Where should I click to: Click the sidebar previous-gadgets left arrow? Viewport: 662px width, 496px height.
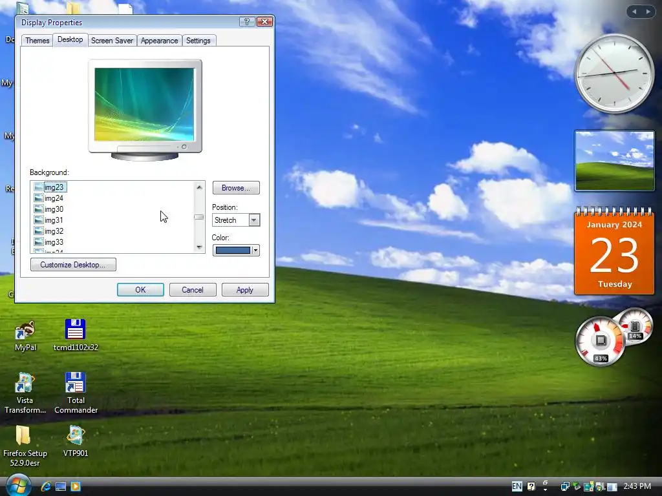tap(634, 12)
